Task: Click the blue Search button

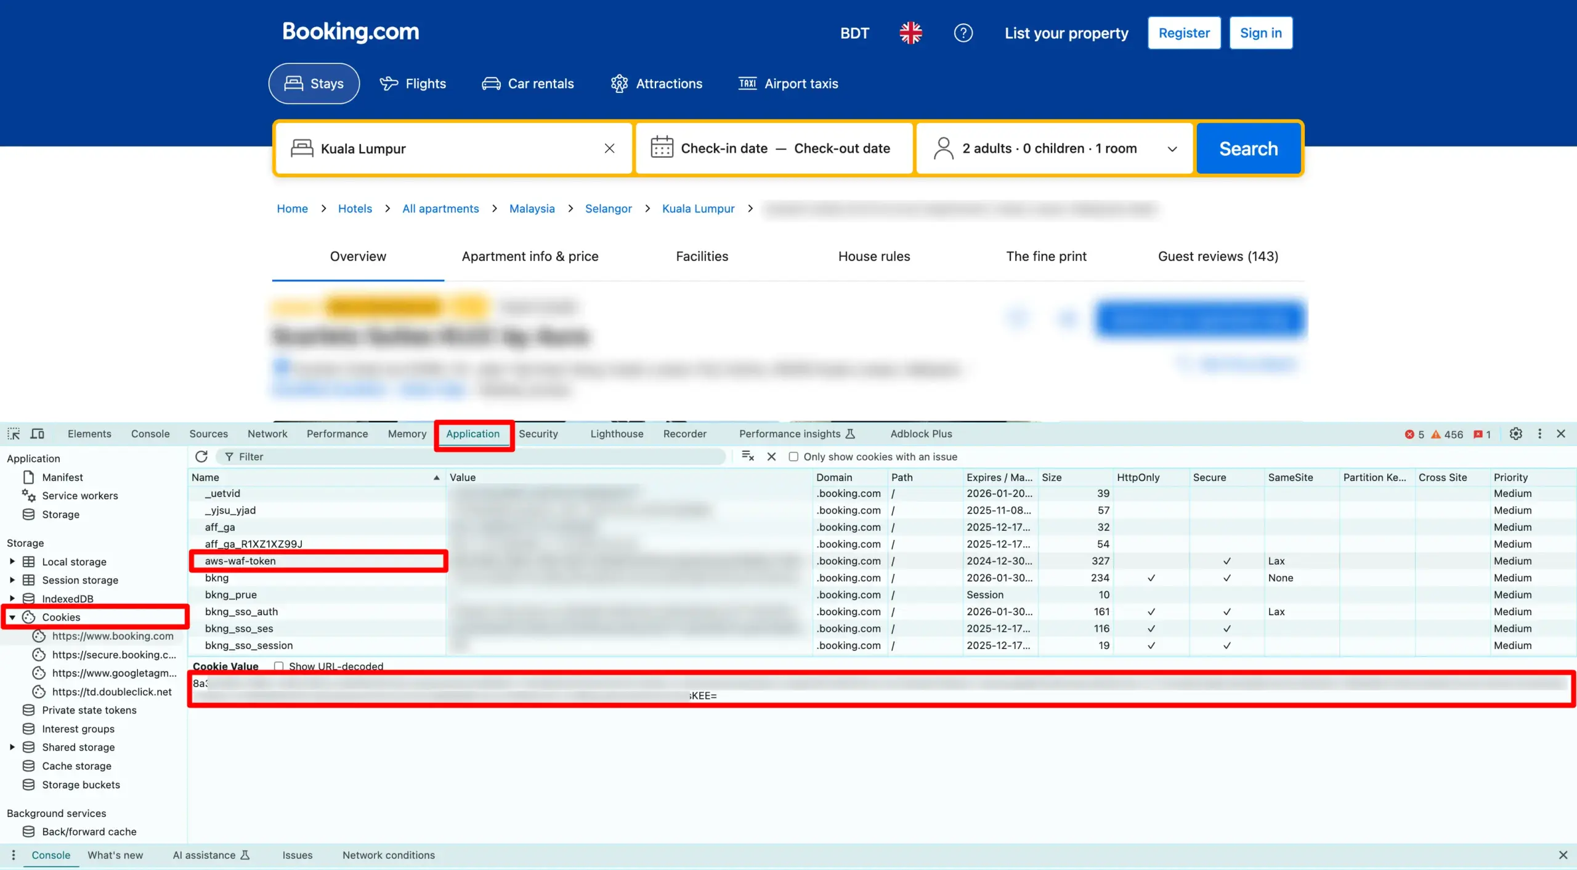Action: 1249,148
